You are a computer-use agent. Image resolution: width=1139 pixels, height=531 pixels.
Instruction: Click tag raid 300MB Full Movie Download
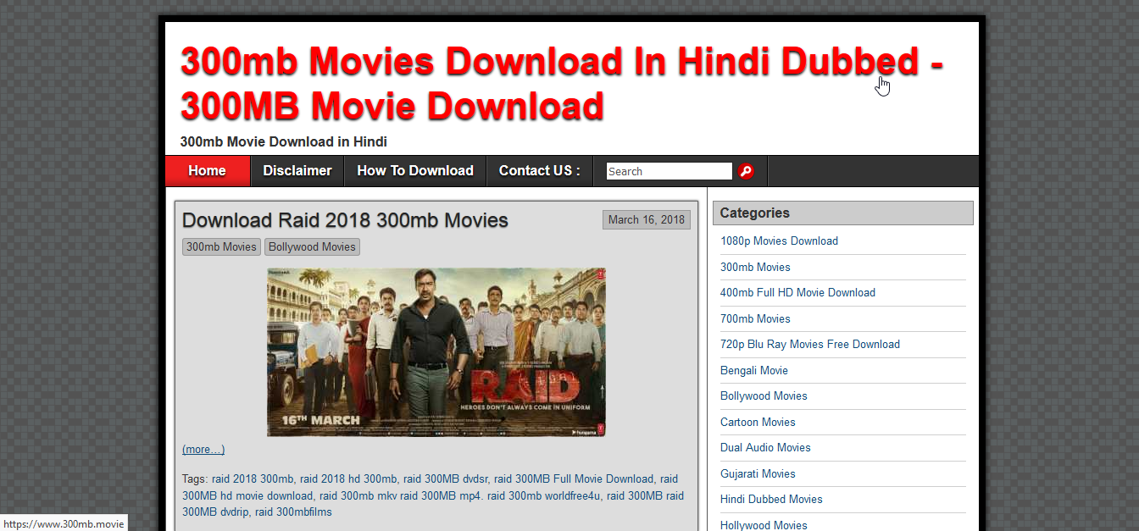click(x=574, y=479)
